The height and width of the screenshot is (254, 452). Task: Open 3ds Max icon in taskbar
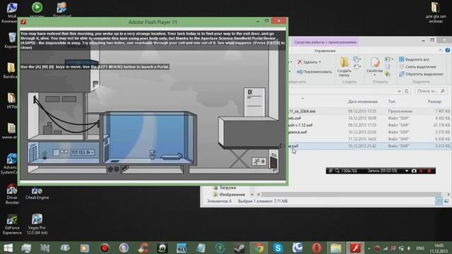click(x=182, y=248)
